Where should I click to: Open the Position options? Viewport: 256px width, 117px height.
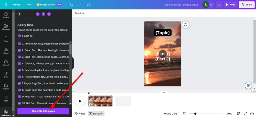[x=79, y=13]
